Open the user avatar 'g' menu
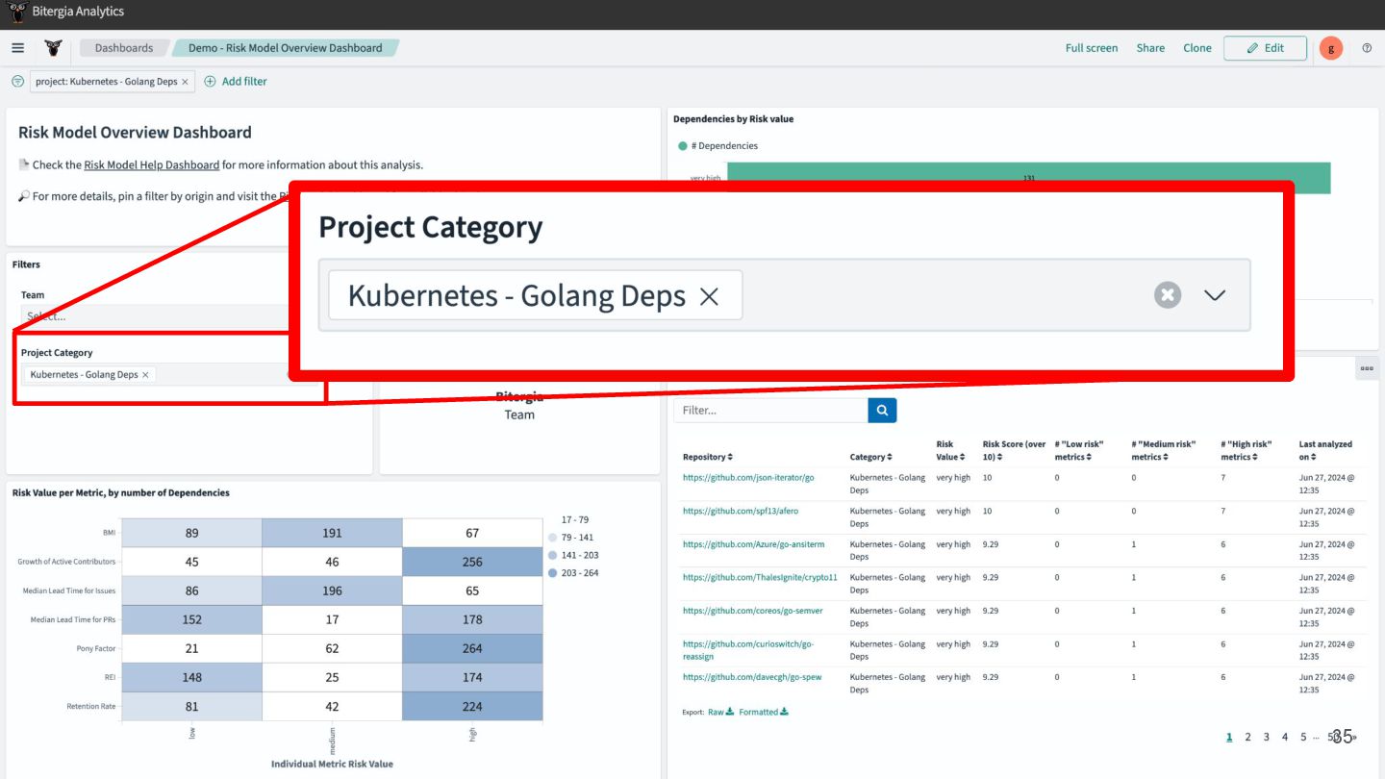 pyautogui.click(x=1331, y=48)
